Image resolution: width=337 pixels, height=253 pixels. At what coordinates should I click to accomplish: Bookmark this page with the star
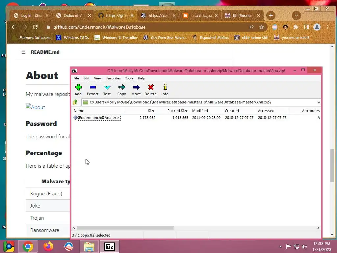[x=261, y=27]
